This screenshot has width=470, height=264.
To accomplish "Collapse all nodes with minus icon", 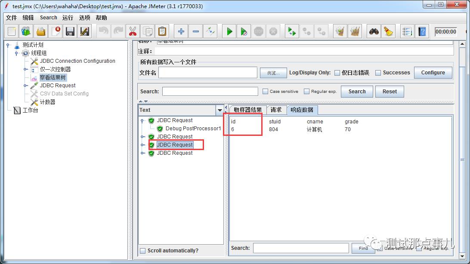I will click(196, 31).
